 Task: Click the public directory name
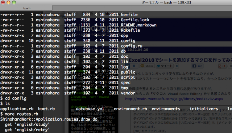pyautogui.click(x=128, y=72)
